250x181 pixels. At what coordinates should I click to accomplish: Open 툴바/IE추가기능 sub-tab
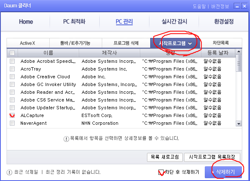75,43
